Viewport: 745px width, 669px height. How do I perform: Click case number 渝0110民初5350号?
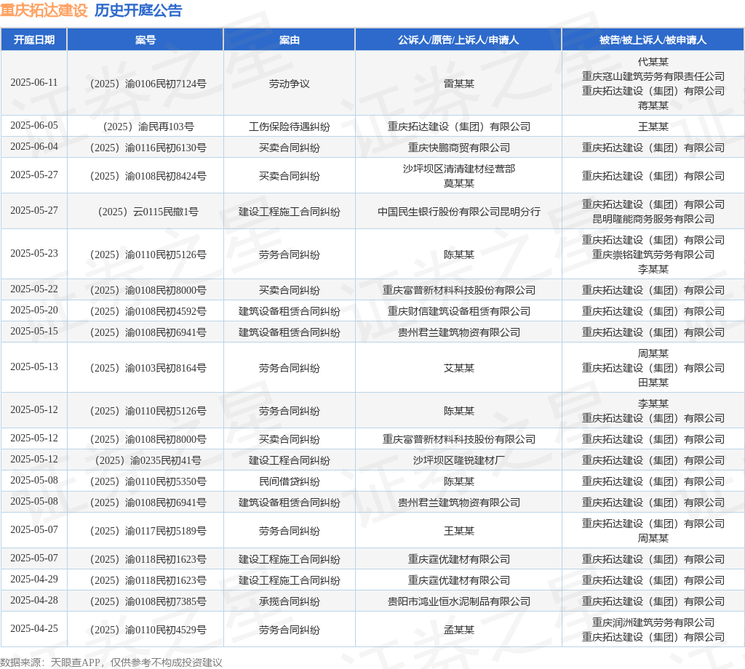pyautogui.click(x=148, y=481)
